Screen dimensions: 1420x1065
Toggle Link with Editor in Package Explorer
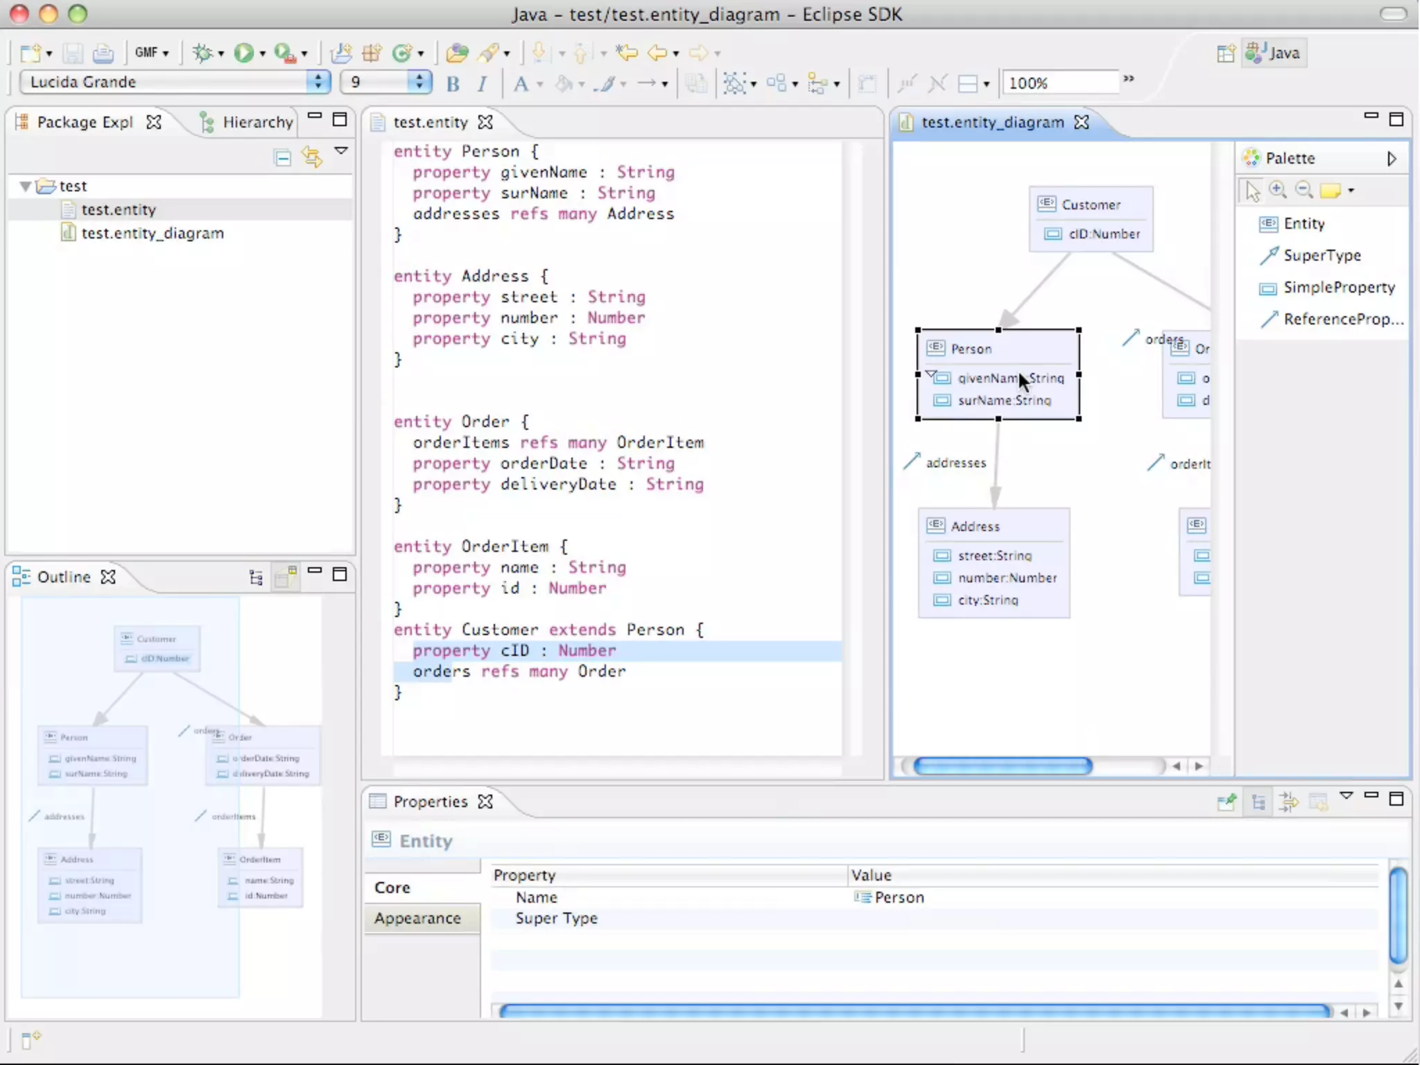coord(312,158)
